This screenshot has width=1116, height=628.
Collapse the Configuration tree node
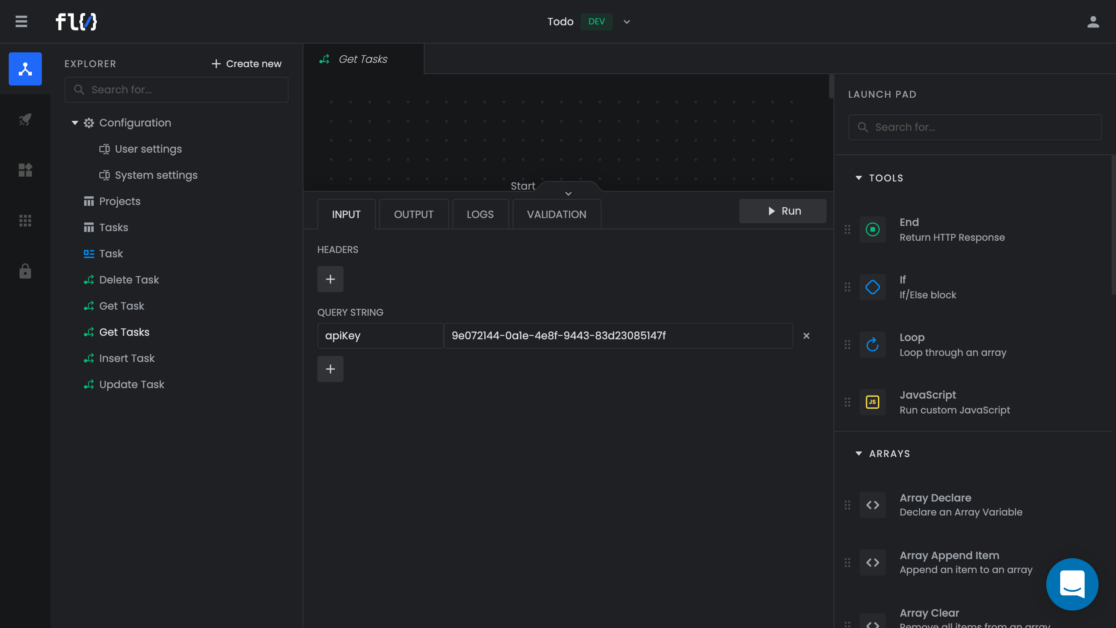[75, 123]
